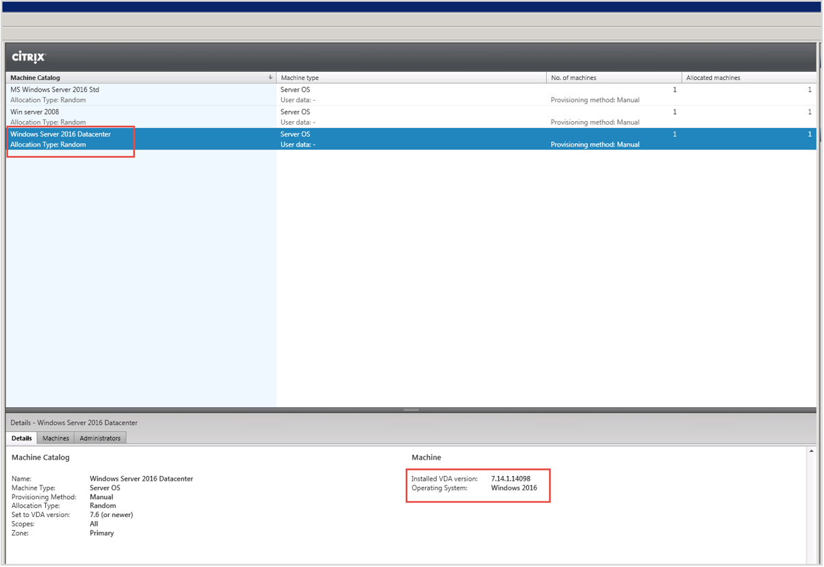Click the Machine heading in the details pane
This screenshot has height=567, width=824.
(426, 457)
